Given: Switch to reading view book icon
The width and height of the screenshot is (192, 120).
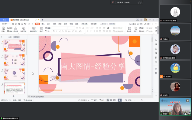Looking at the screenshot, I should tap(114, 100).
